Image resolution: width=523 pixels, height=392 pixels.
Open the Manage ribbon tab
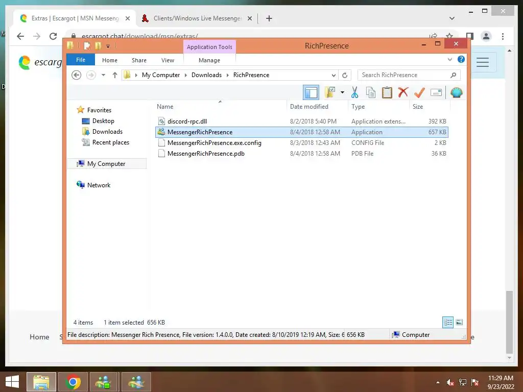209,60
